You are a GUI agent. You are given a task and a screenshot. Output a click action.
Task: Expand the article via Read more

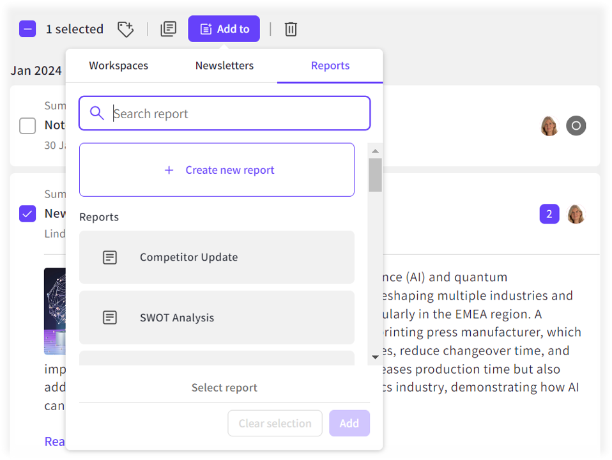point(54,441)
